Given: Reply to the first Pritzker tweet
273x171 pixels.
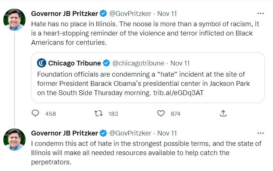Looking at the screenshot, I should point(36,114).
